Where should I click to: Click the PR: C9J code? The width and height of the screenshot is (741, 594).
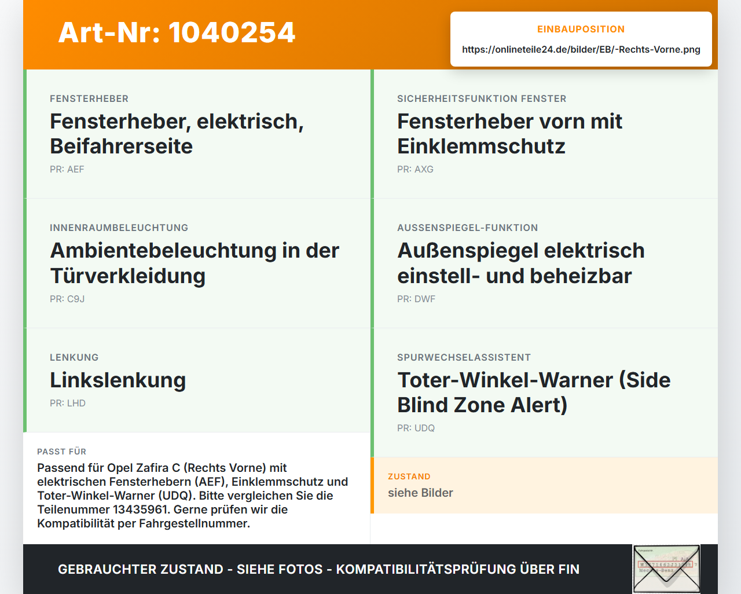point(67,299)
